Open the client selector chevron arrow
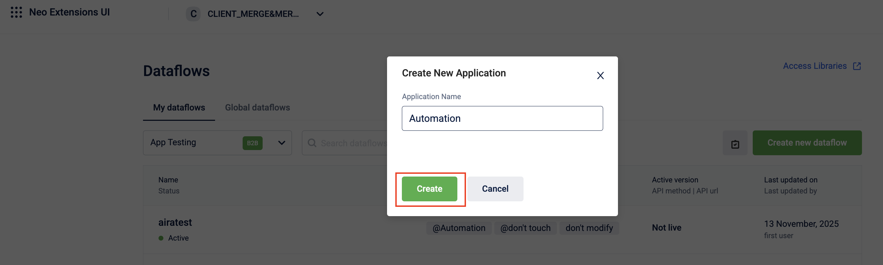883x265 pixels. tap(320, 14)
